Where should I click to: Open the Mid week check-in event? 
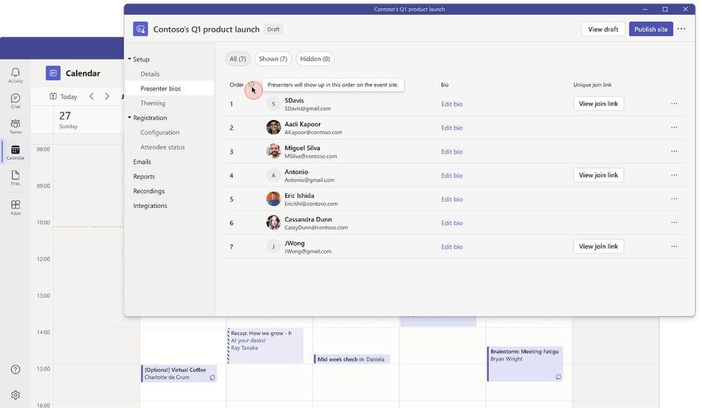351,360
